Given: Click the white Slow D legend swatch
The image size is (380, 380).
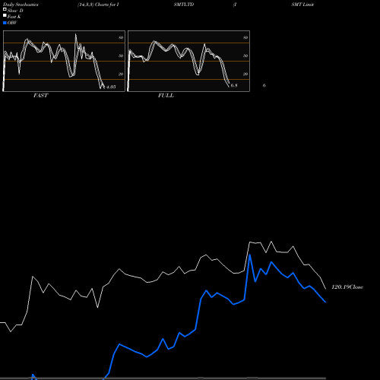Looking at the screenshot, I should [x=5, y=10].
